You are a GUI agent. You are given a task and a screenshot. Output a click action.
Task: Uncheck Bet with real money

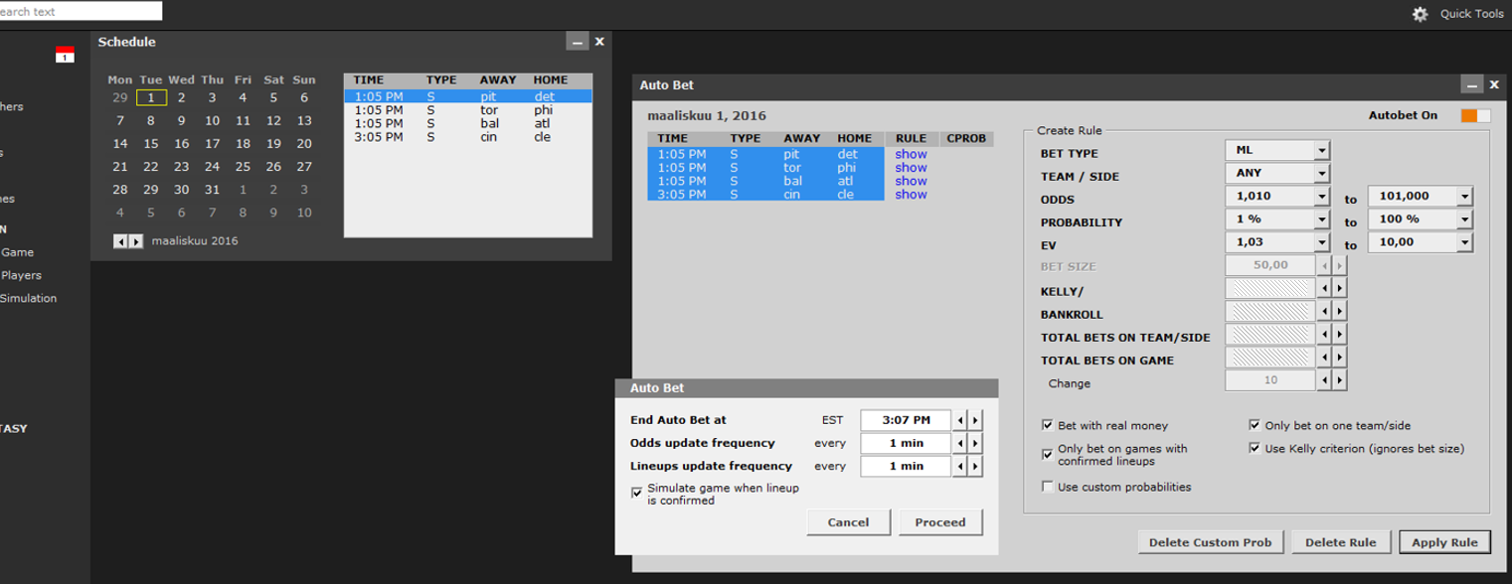click(1048, 425)
